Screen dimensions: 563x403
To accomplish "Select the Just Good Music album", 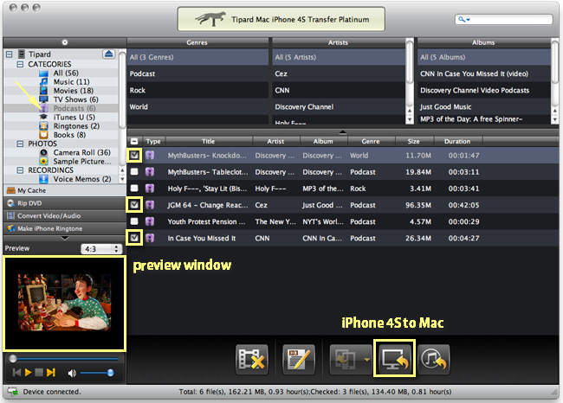I will point(483,107).
